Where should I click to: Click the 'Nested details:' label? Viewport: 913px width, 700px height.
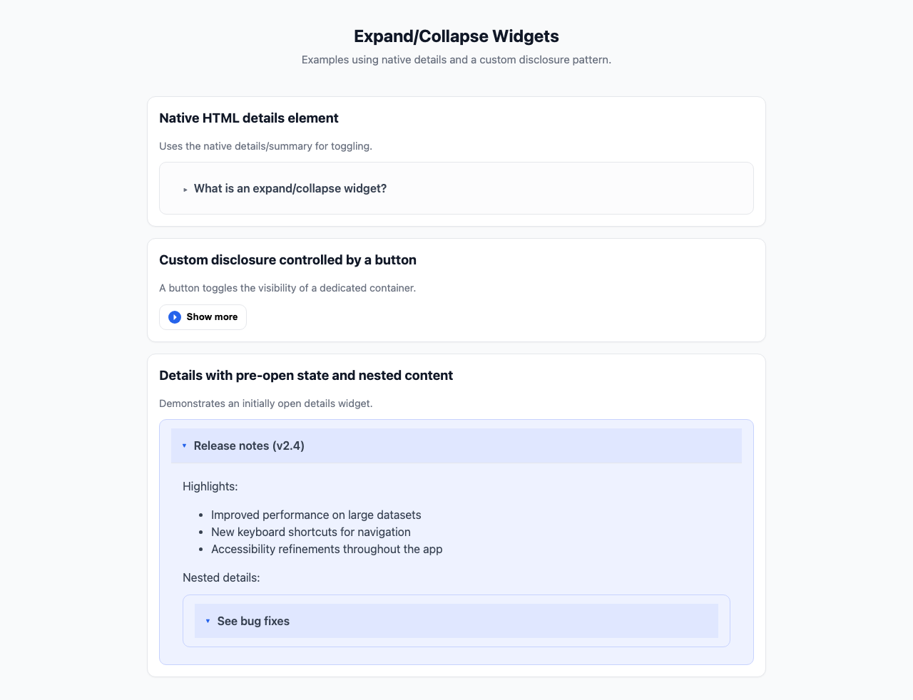[221, 578]
